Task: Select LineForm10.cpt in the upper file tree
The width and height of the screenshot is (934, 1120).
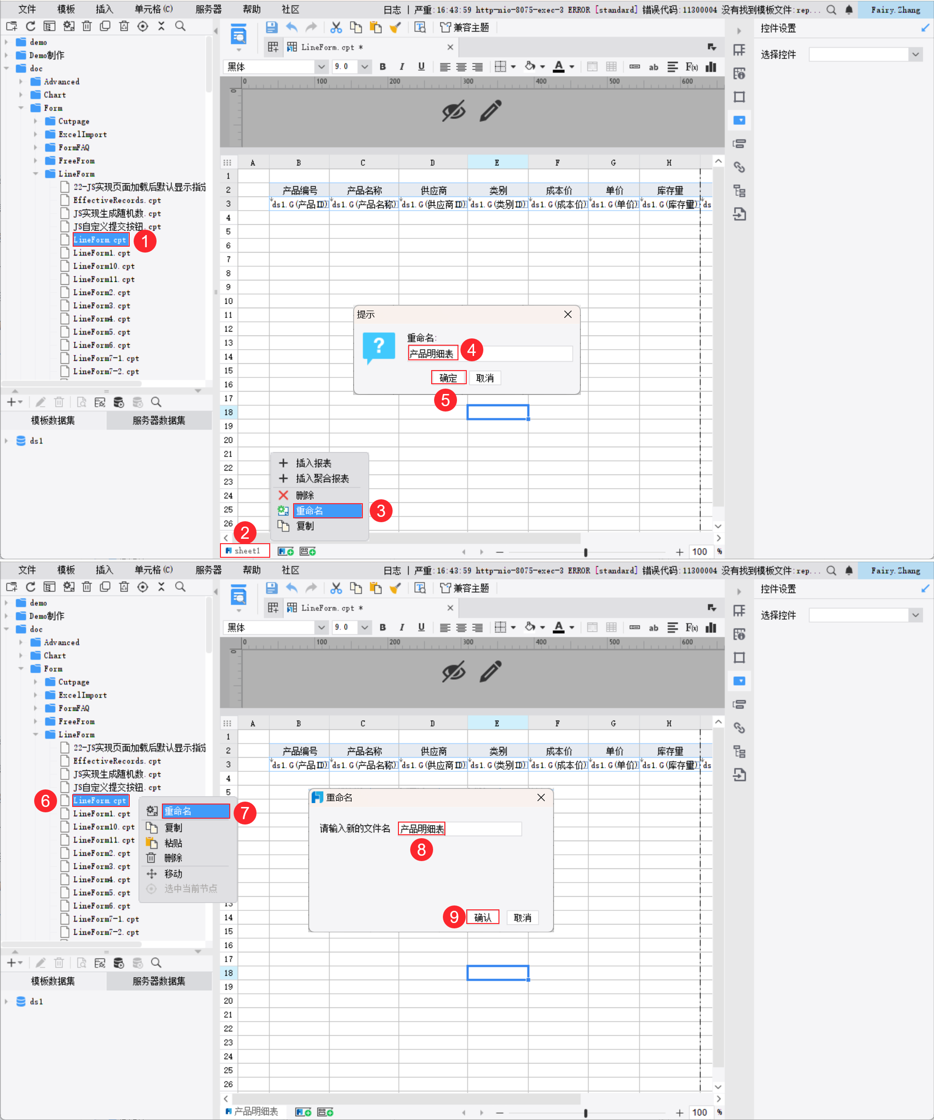Action: pos(103,266)
